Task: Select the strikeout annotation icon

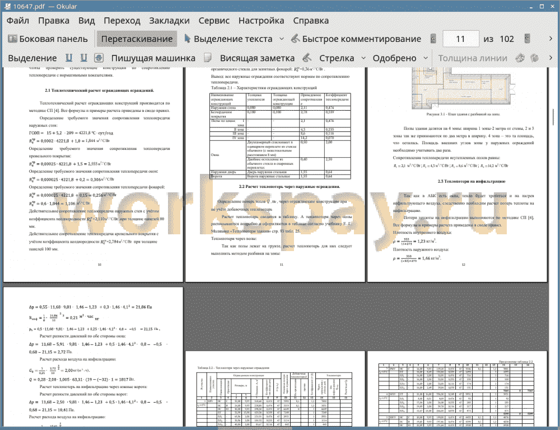Action: click(99, 58)
